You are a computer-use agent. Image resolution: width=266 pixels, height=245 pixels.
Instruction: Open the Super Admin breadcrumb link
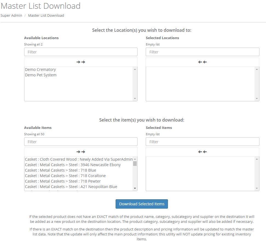[x=12, y=16]
